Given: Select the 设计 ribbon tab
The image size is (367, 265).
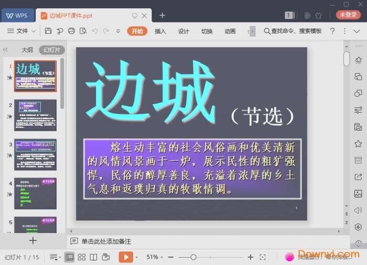Looking at the screenshot, I should click(x=183, y=31).
